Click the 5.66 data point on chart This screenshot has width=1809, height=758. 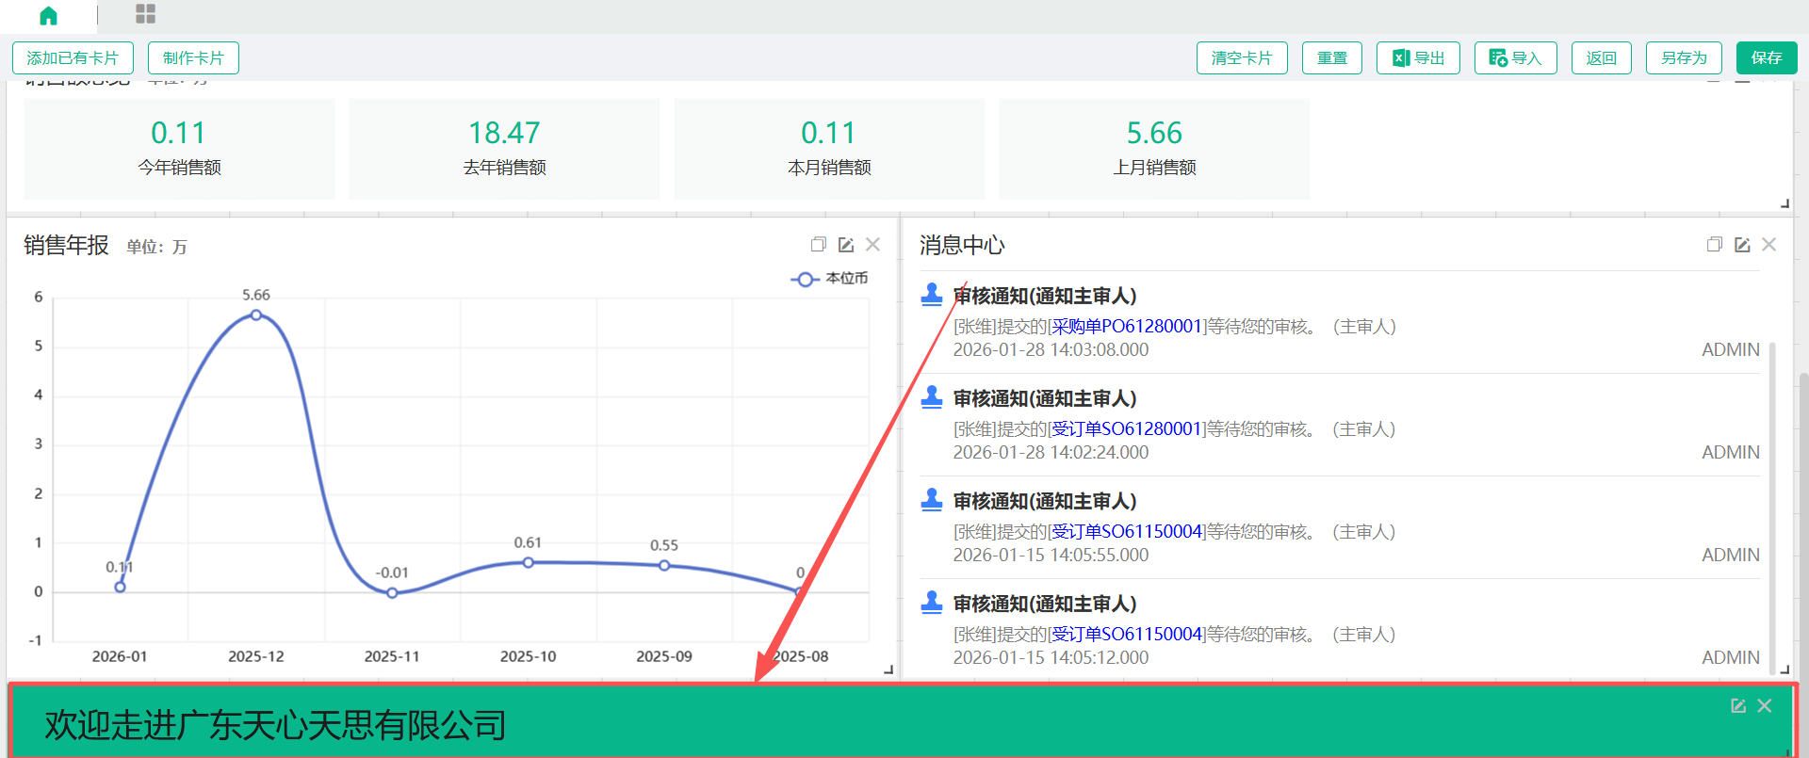256,315
